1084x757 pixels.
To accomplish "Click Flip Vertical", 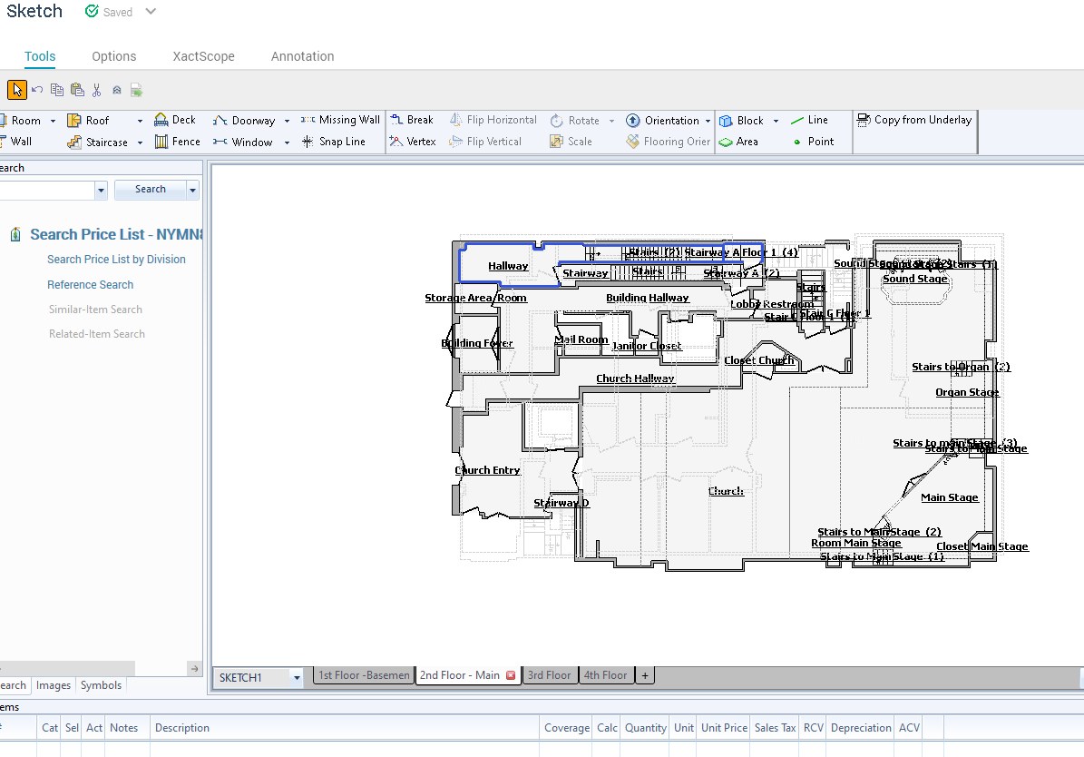I will (485, 142).
